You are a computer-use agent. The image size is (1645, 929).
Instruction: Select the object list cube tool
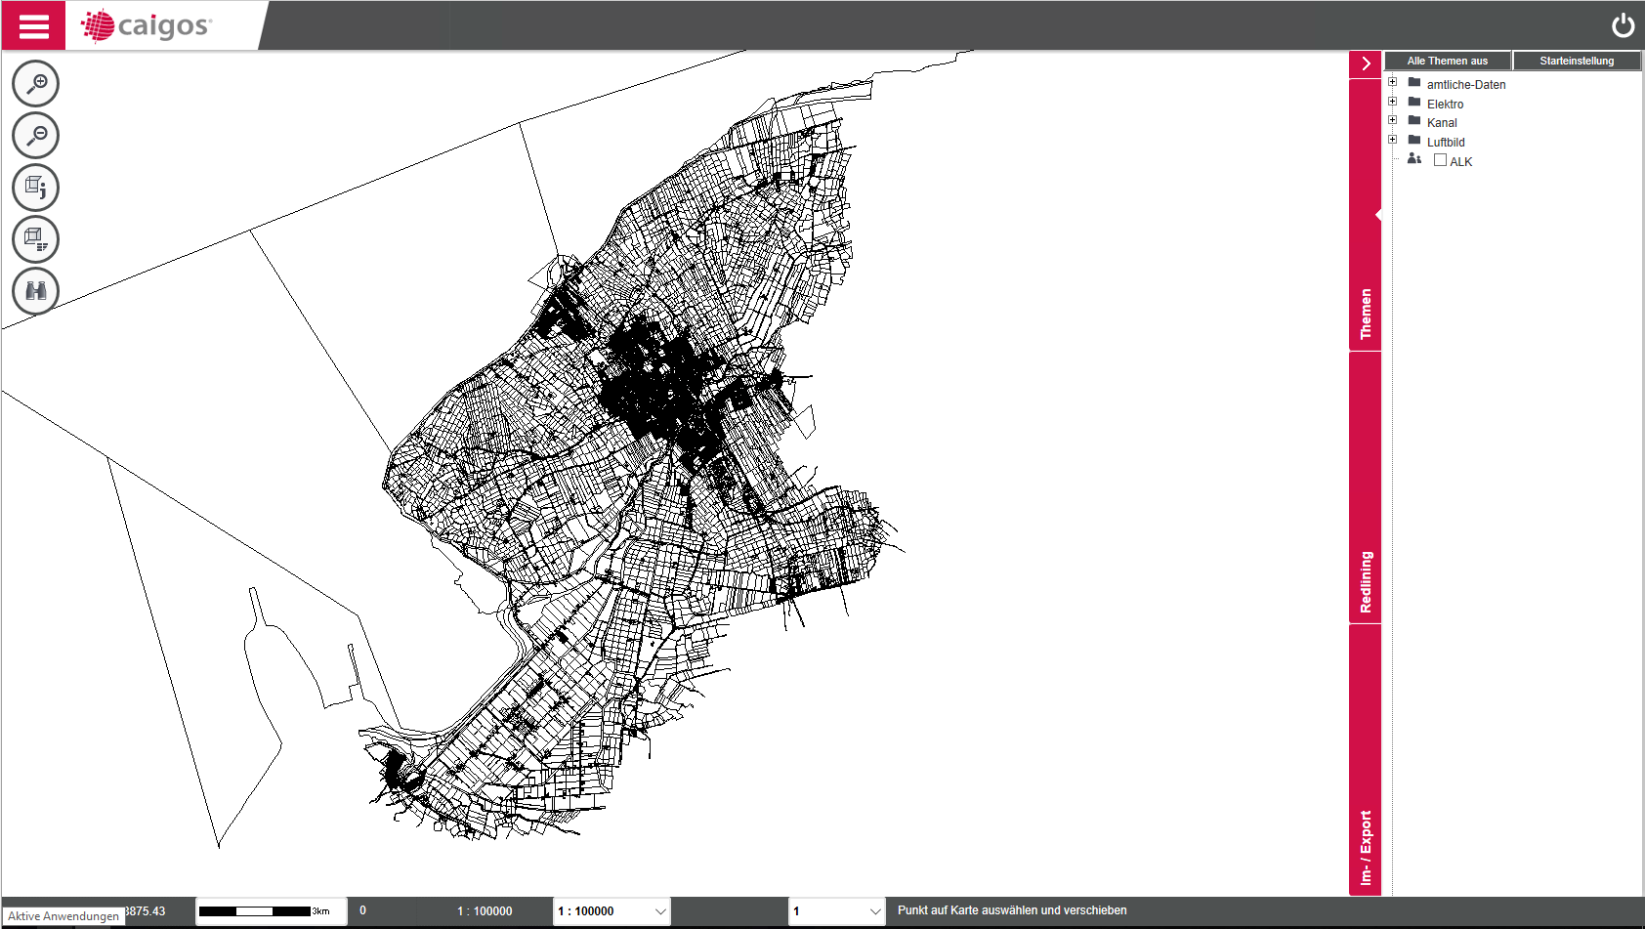tap(36, 239)
